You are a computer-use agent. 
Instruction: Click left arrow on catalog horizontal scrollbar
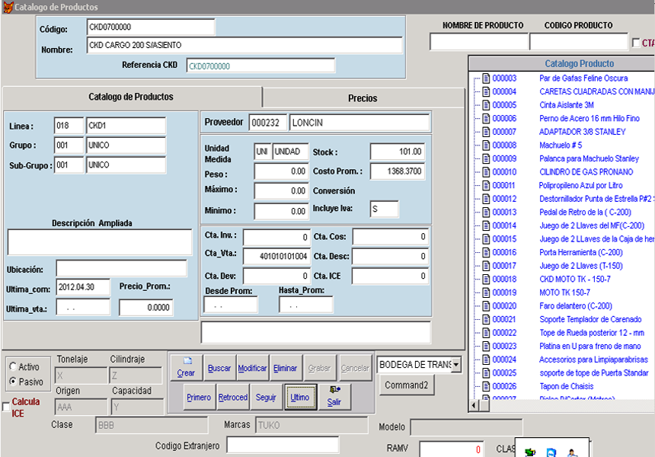pos(474,406)
